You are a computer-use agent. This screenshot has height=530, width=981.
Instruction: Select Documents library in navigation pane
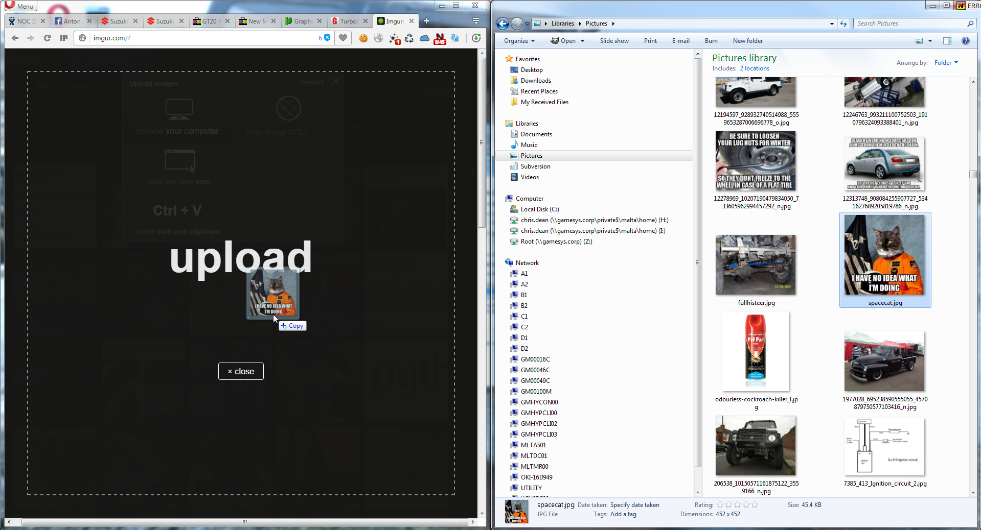[536, 134]
